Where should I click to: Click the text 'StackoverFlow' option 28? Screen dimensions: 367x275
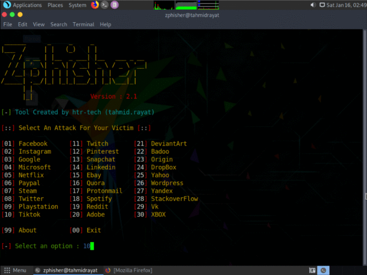point(174,199)
